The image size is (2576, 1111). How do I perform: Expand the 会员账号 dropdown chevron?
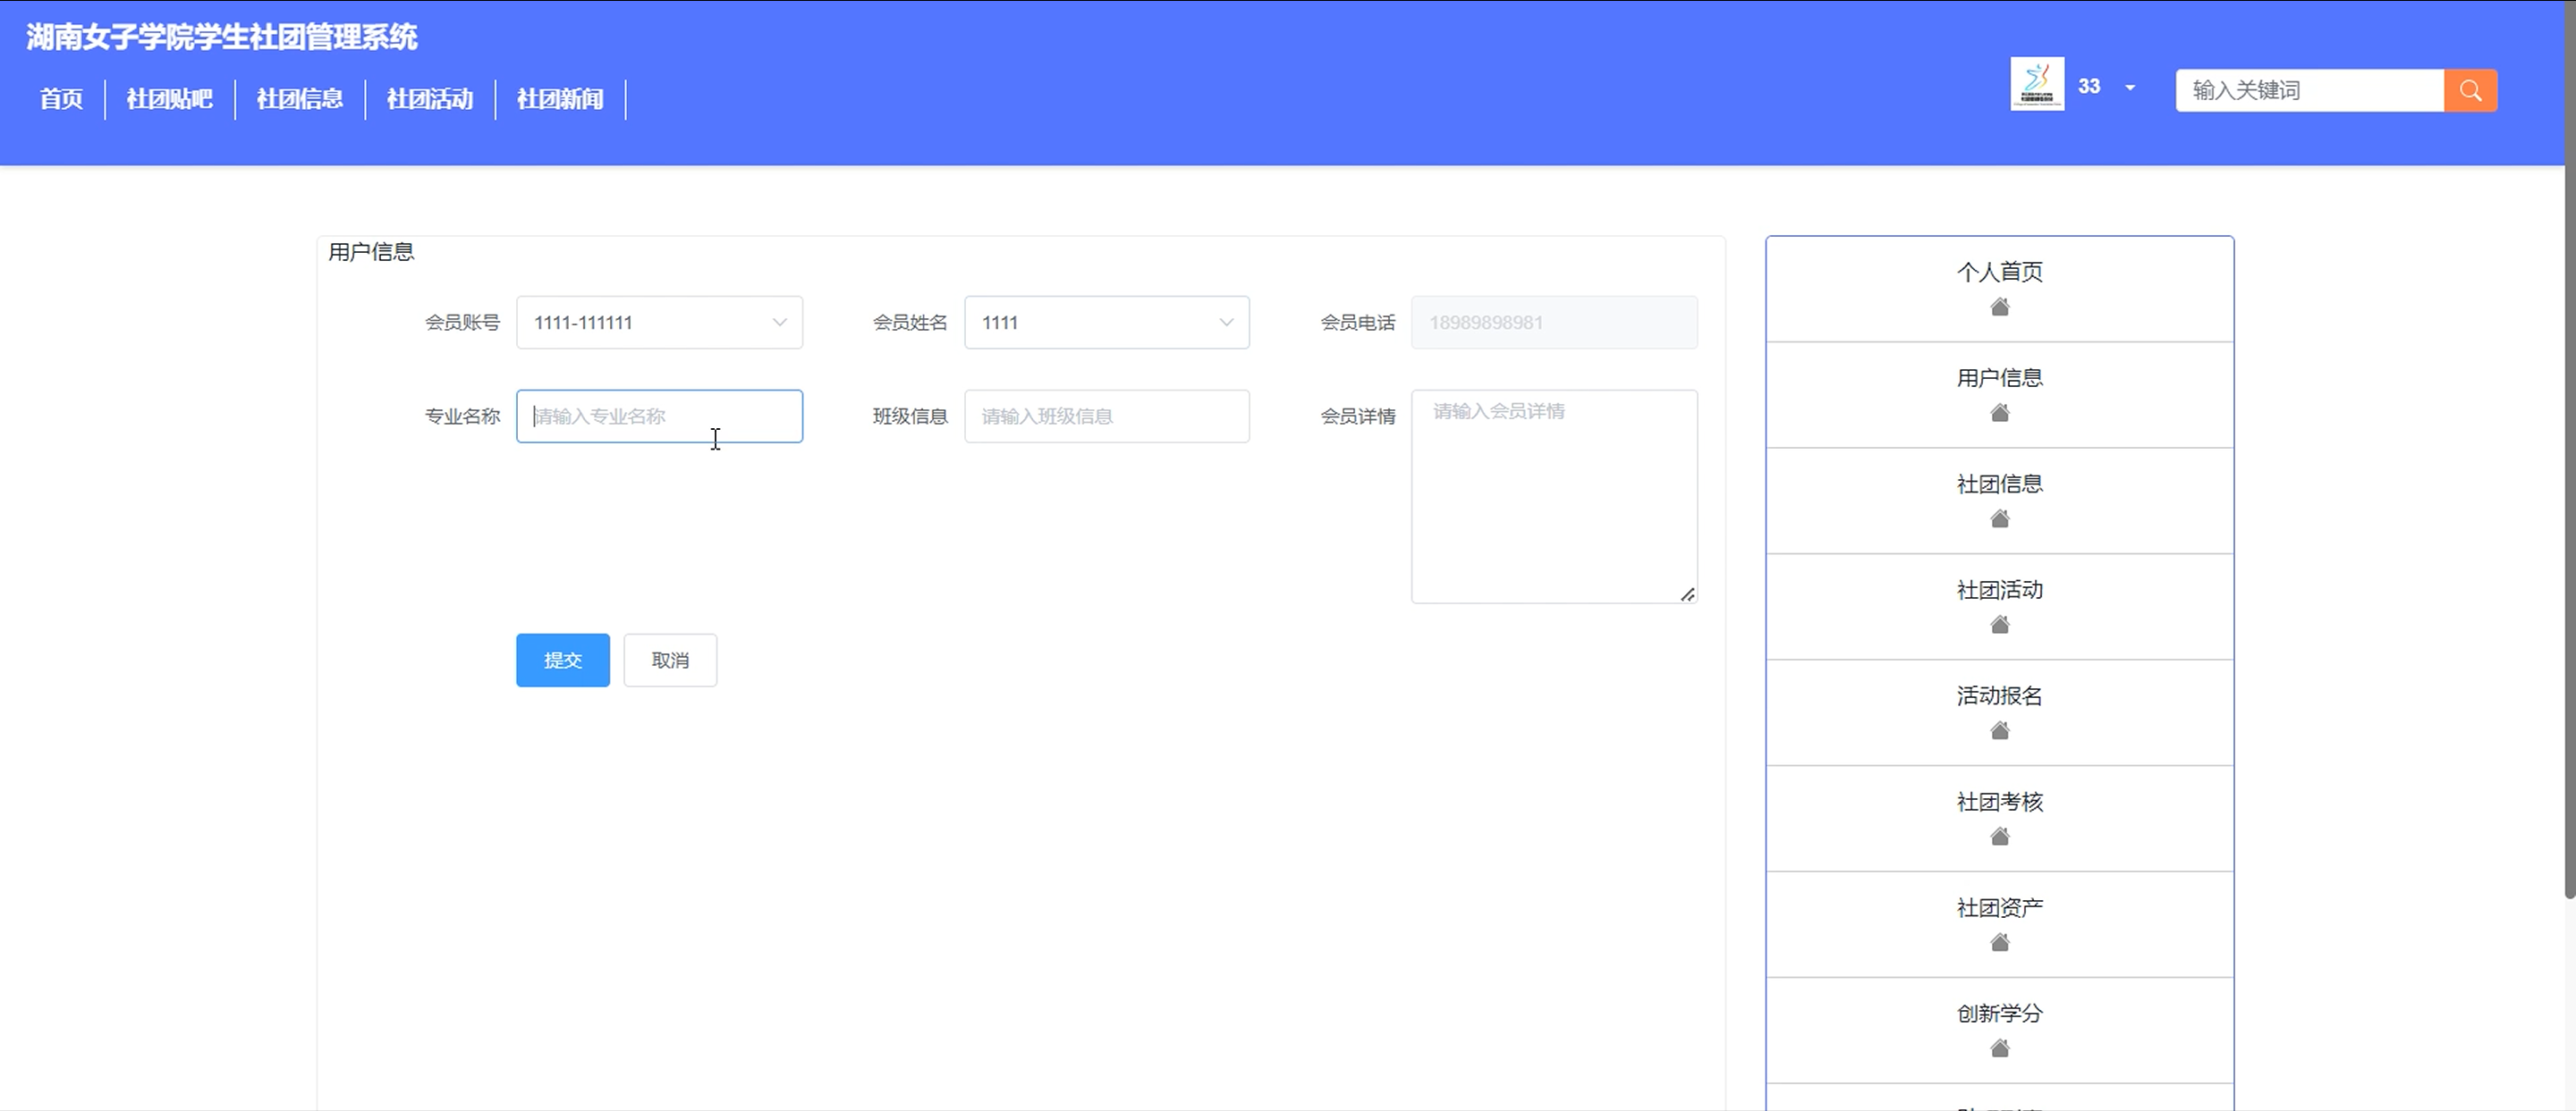click(779, 323)
